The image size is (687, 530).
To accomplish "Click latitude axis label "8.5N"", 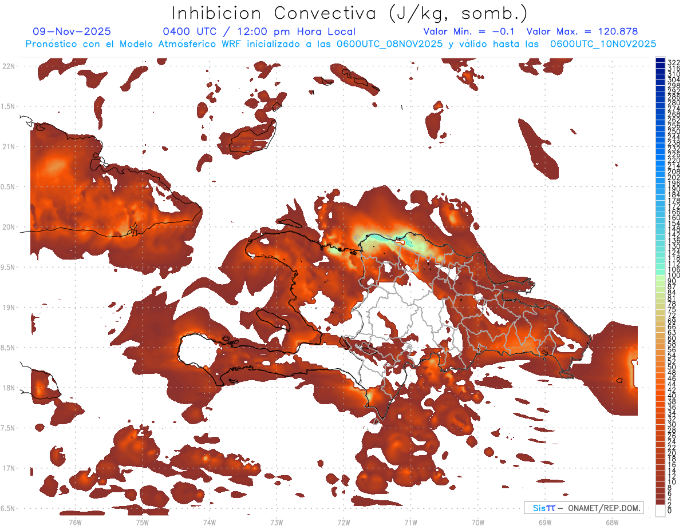I will point(9,348).
